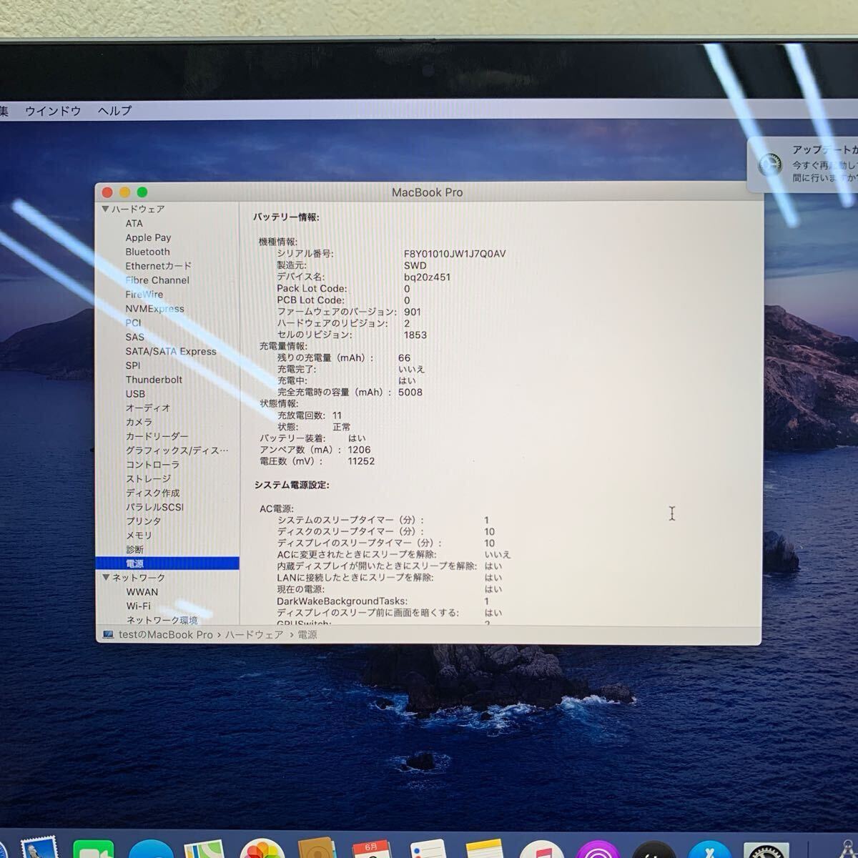Click the 電圧数 value 11252
858x858 pixels.
[361, 461]
